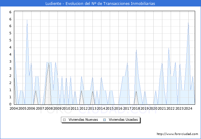Click the 2005 peak of used homes
Screen dimensions: 201x139
coord(27,20)
